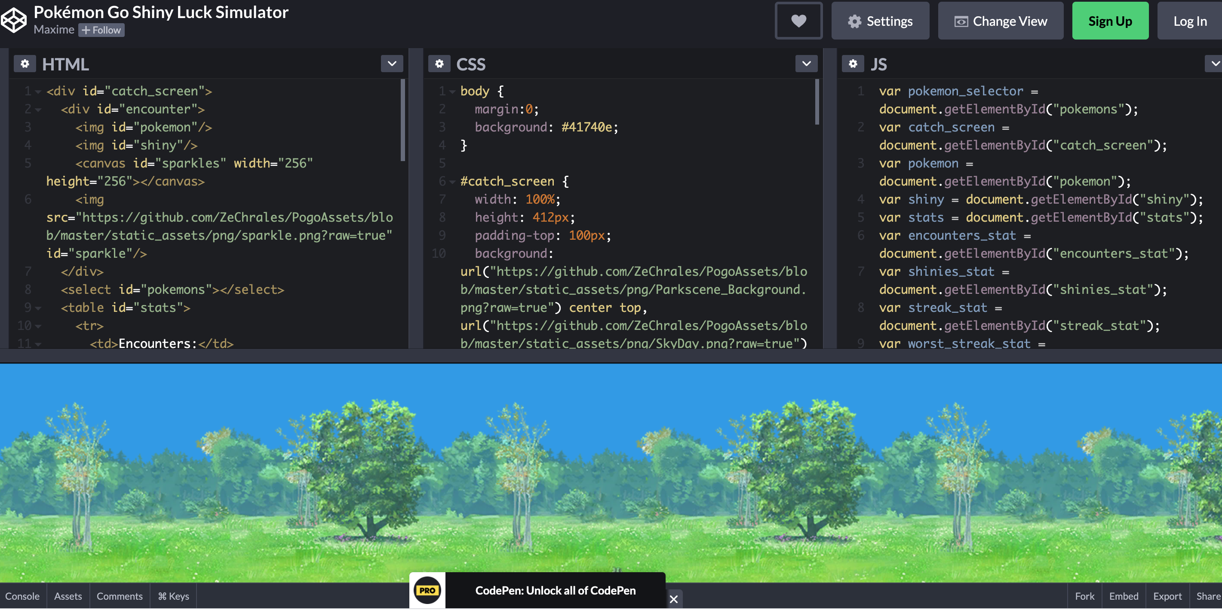Screen dimensions: 1222x610
Task: Open the Change View menu
Action: click(x=1001, y=21)
